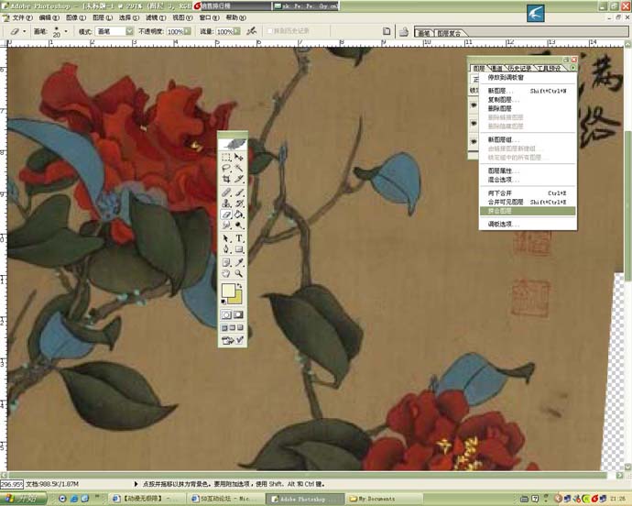Choose 向下合并 (Merge Down) in menu

[x=528, y=193]
